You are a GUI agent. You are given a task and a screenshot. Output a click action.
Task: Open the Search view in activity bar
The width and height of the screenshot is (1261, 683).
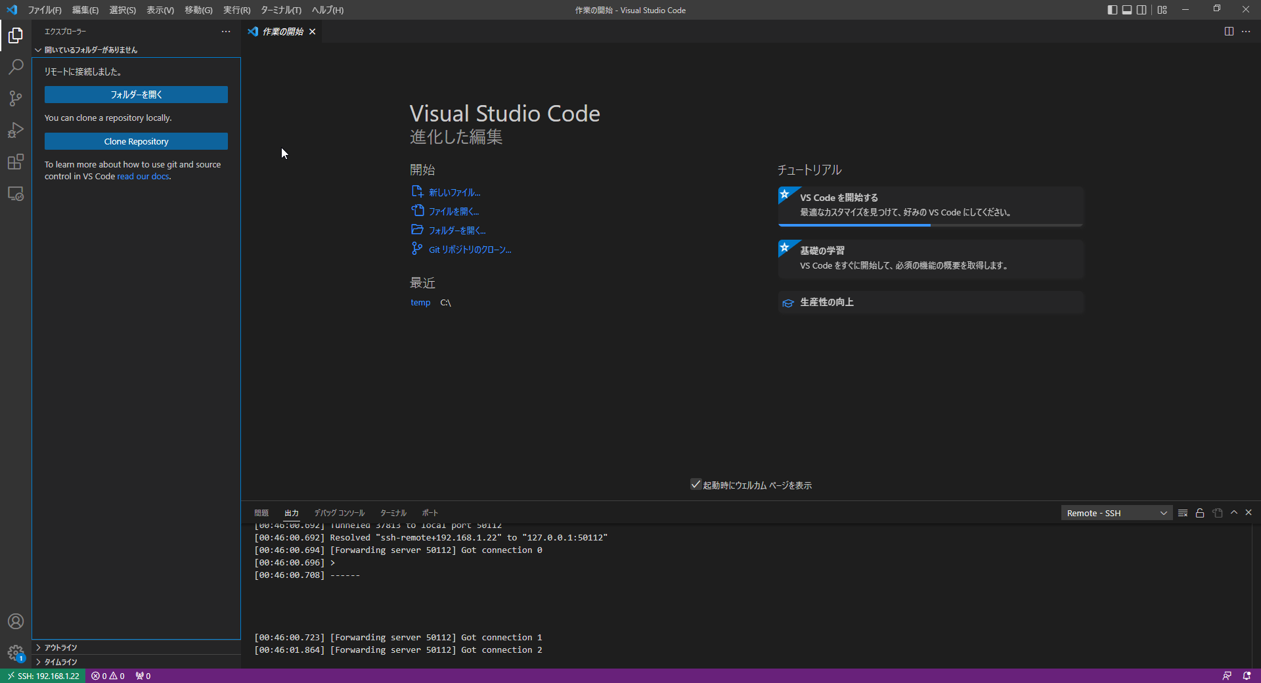16,67
